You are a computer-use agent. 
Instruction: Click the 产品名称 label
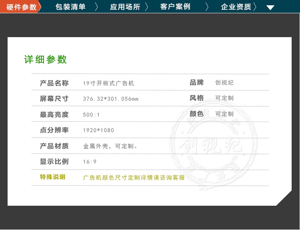[x=54, y=83]
